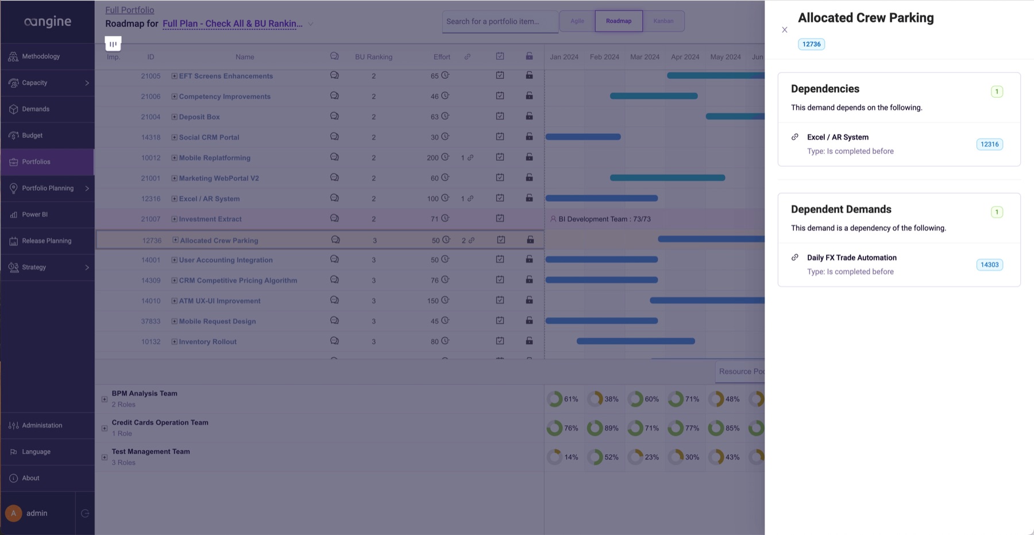Click the 14303 ID badge
Screen dimensions: 1034x535
[x=989, y=265]
